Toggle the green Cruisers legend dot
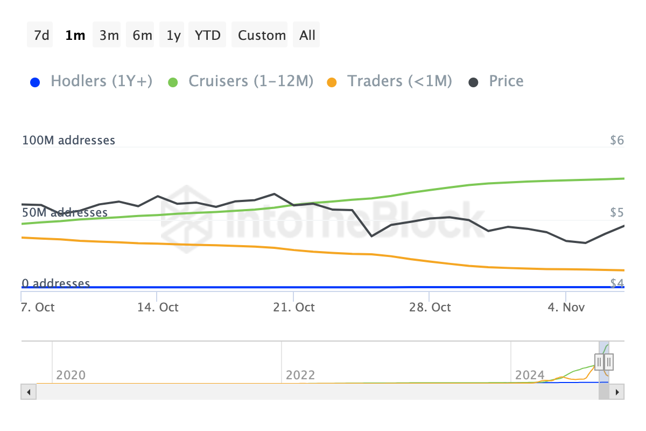The image size is (646, 431). click(173, 82)
